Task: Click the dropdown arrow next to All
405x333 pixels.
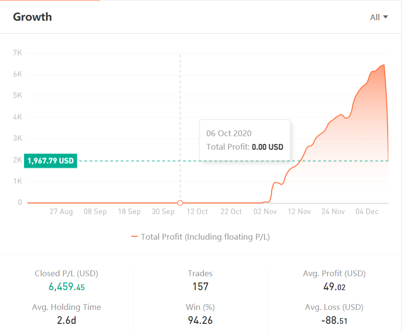Action: click(x=385, y=17)
